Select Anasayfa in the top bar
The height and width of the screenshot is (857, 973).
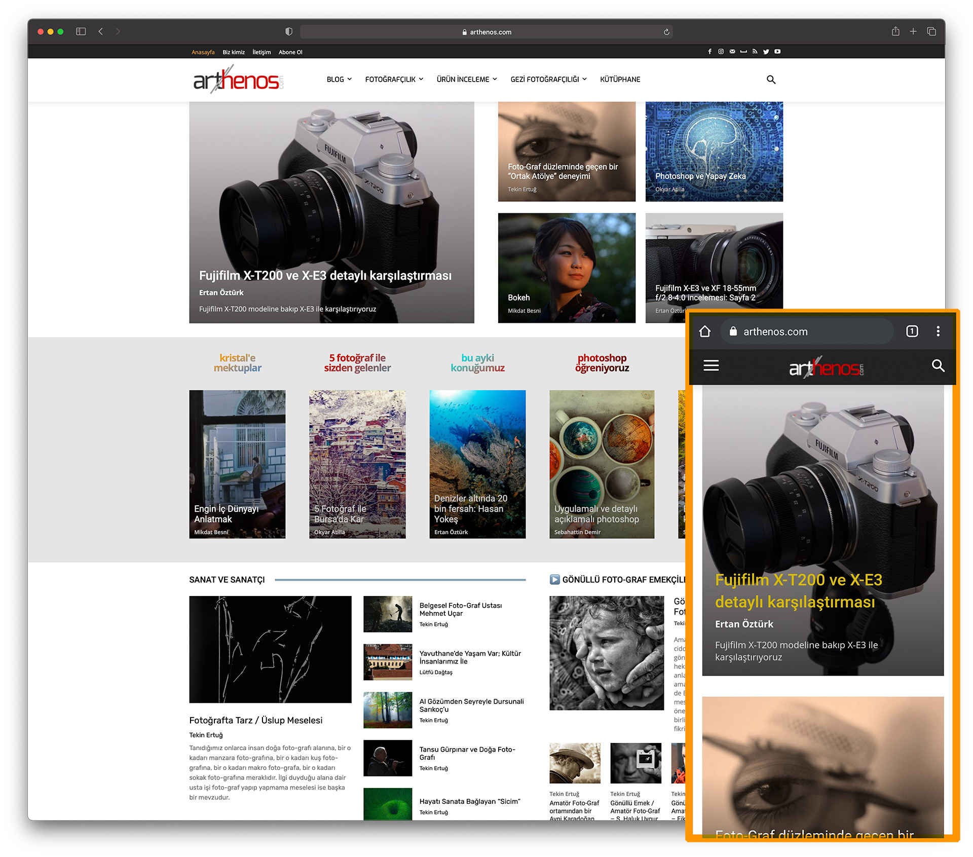point(203,52)
